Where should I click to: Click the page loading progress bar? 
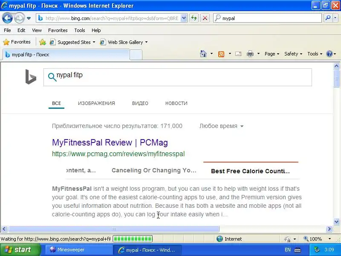pyautogui.click(x=133, y=239)
